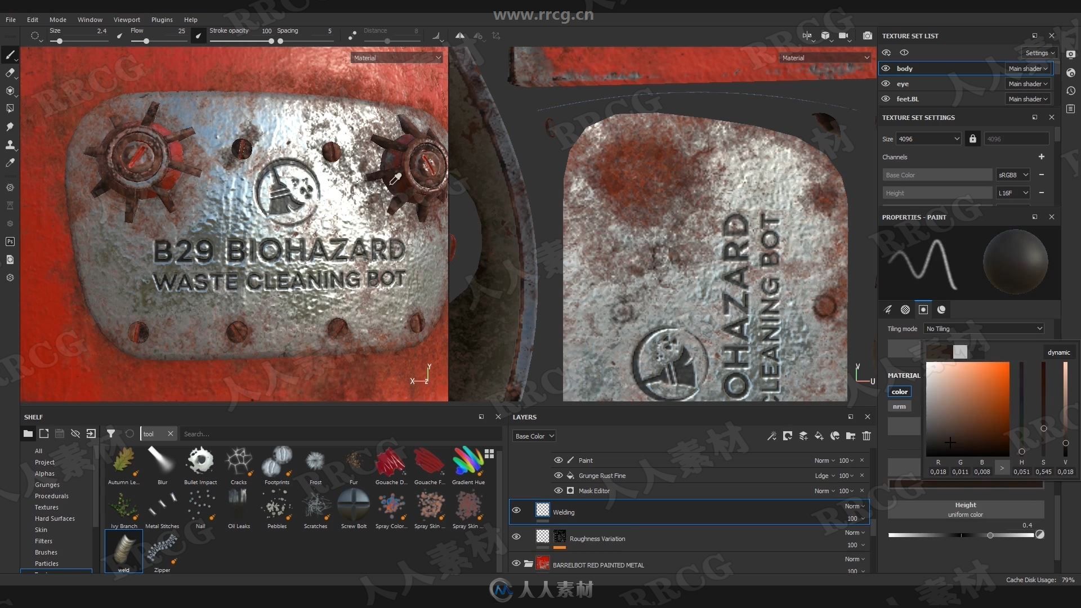Pick a color in the saturation-value square

[x=967, y=409]
